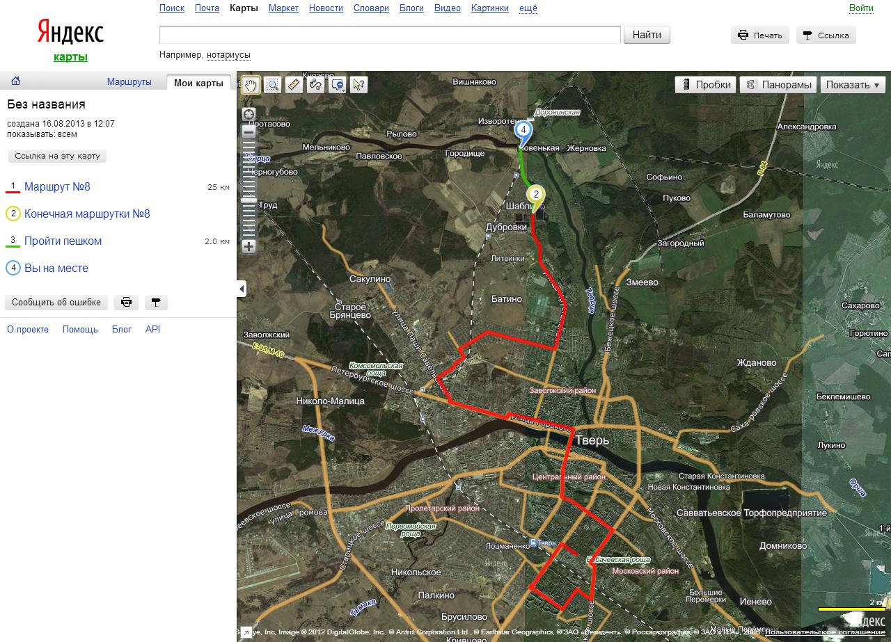Image resolution: width=891 pixels, height=642 pixels.
Task: Click the Тверь railway station icon on map
Action: (x=533, y=543)
